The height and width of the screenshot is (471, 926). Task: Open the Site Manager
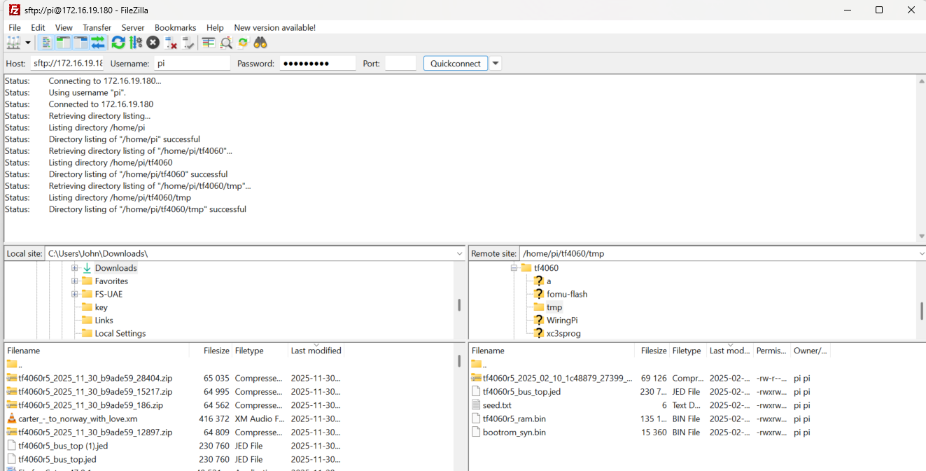click(x=13, y=43)
